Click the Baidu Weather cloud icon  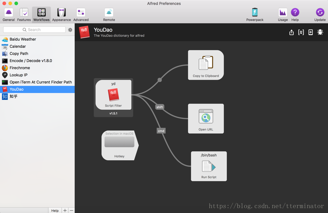pos(5,39)
